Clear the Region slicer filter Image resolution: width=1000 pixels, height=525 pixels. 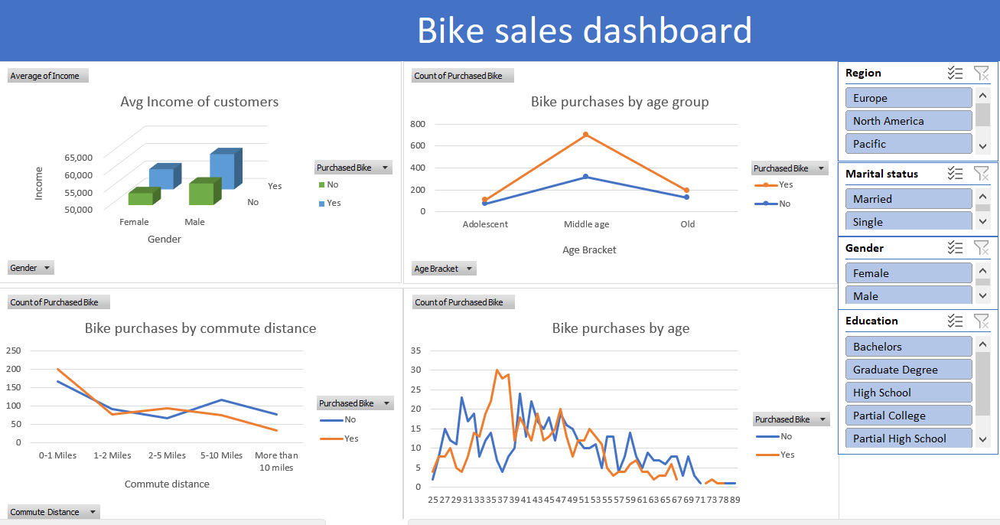tap(982, 73)
